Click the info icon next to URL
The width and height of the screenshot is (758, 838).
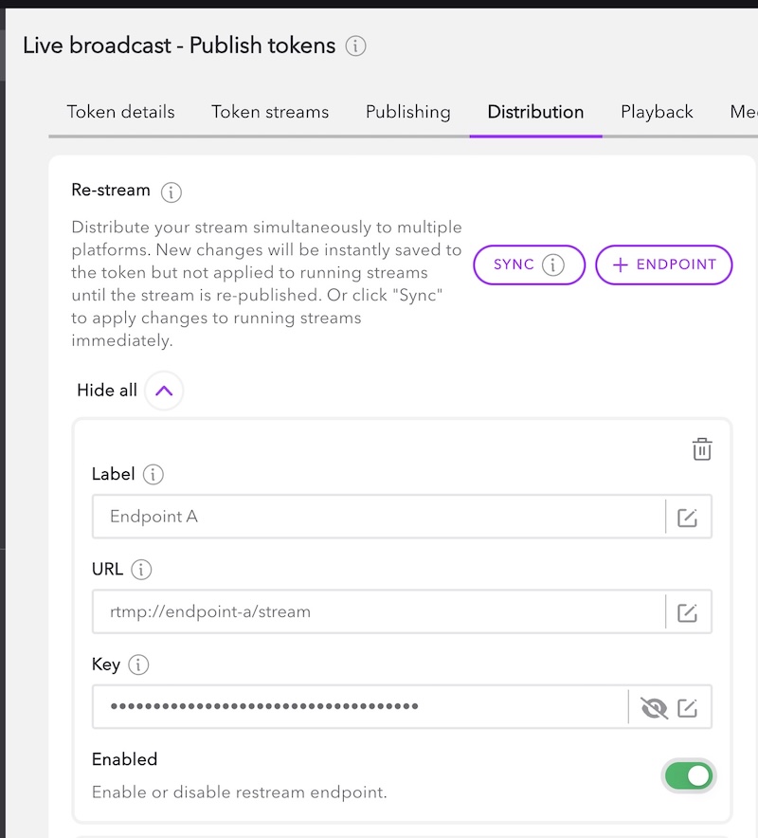pyautogui.click(x=141, y=570)
